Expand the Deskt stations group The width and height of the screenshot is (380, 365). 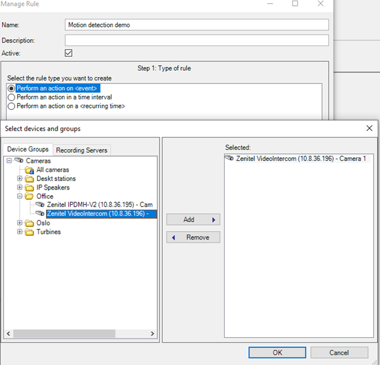pyautogui.click(x=20, y=179)
